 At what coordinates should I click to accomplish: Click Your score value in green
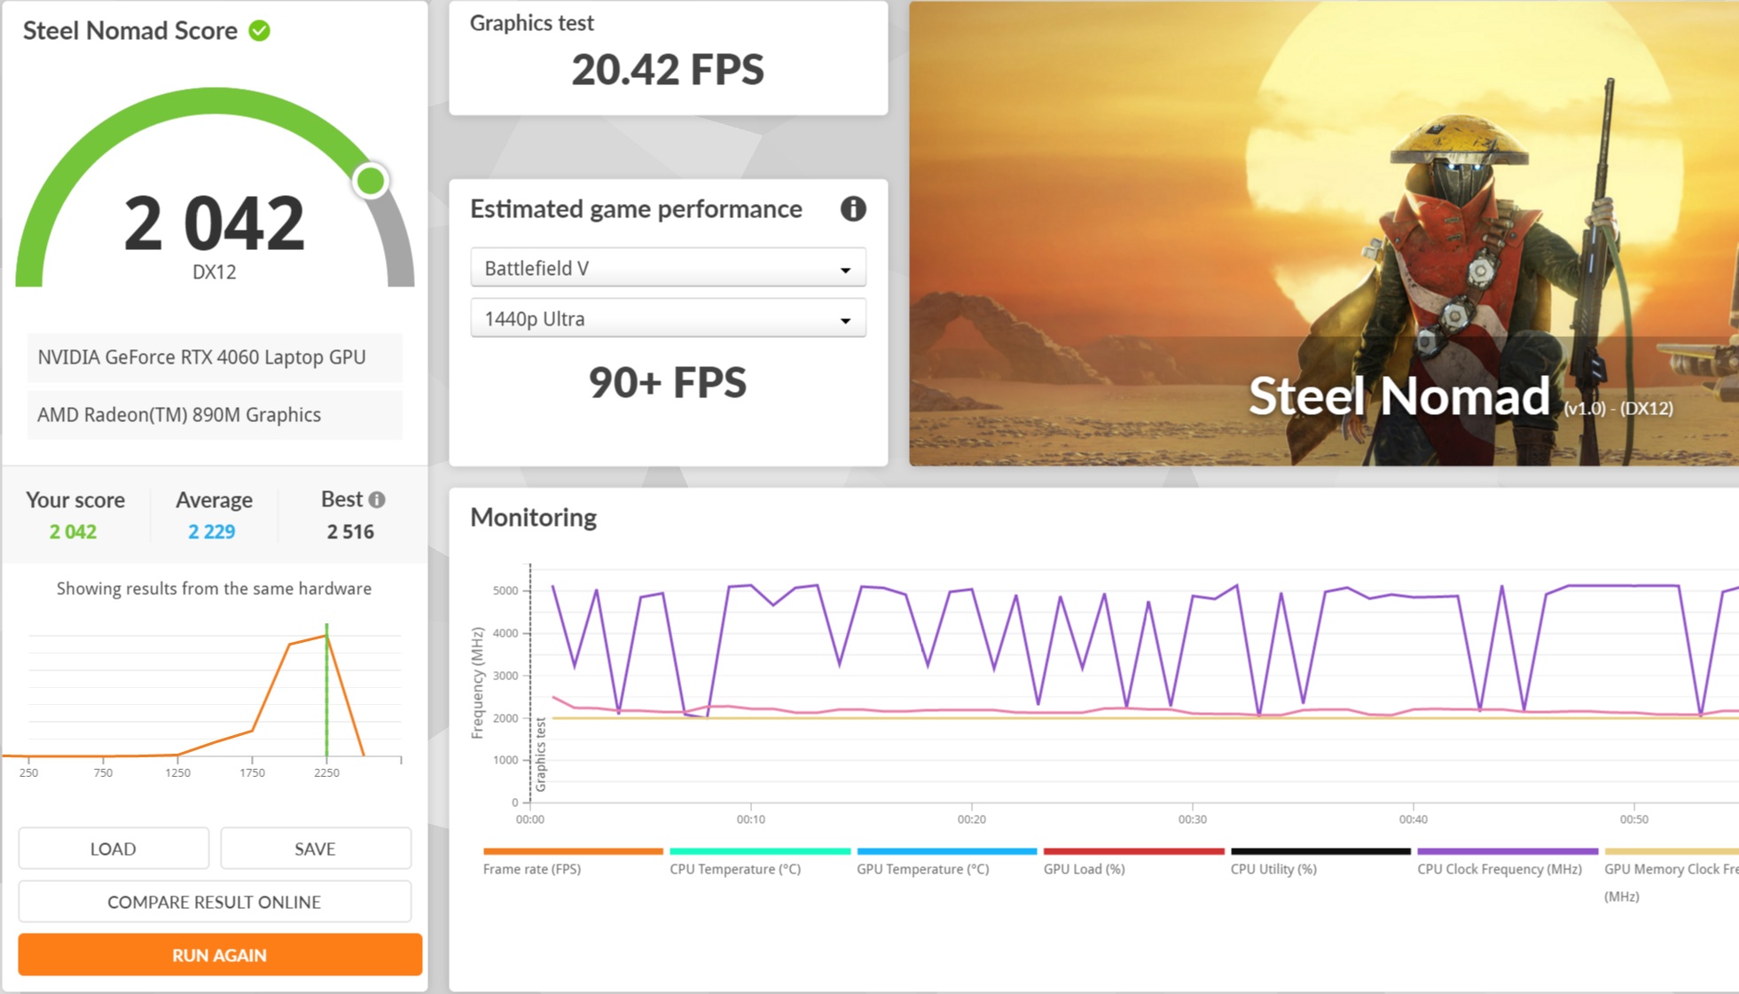(73, 532)
